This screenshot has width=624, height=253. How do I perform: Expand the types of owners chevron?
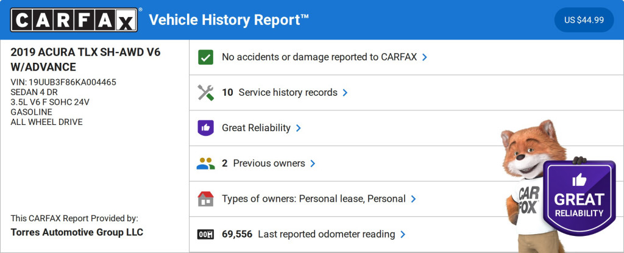(413, 199)
